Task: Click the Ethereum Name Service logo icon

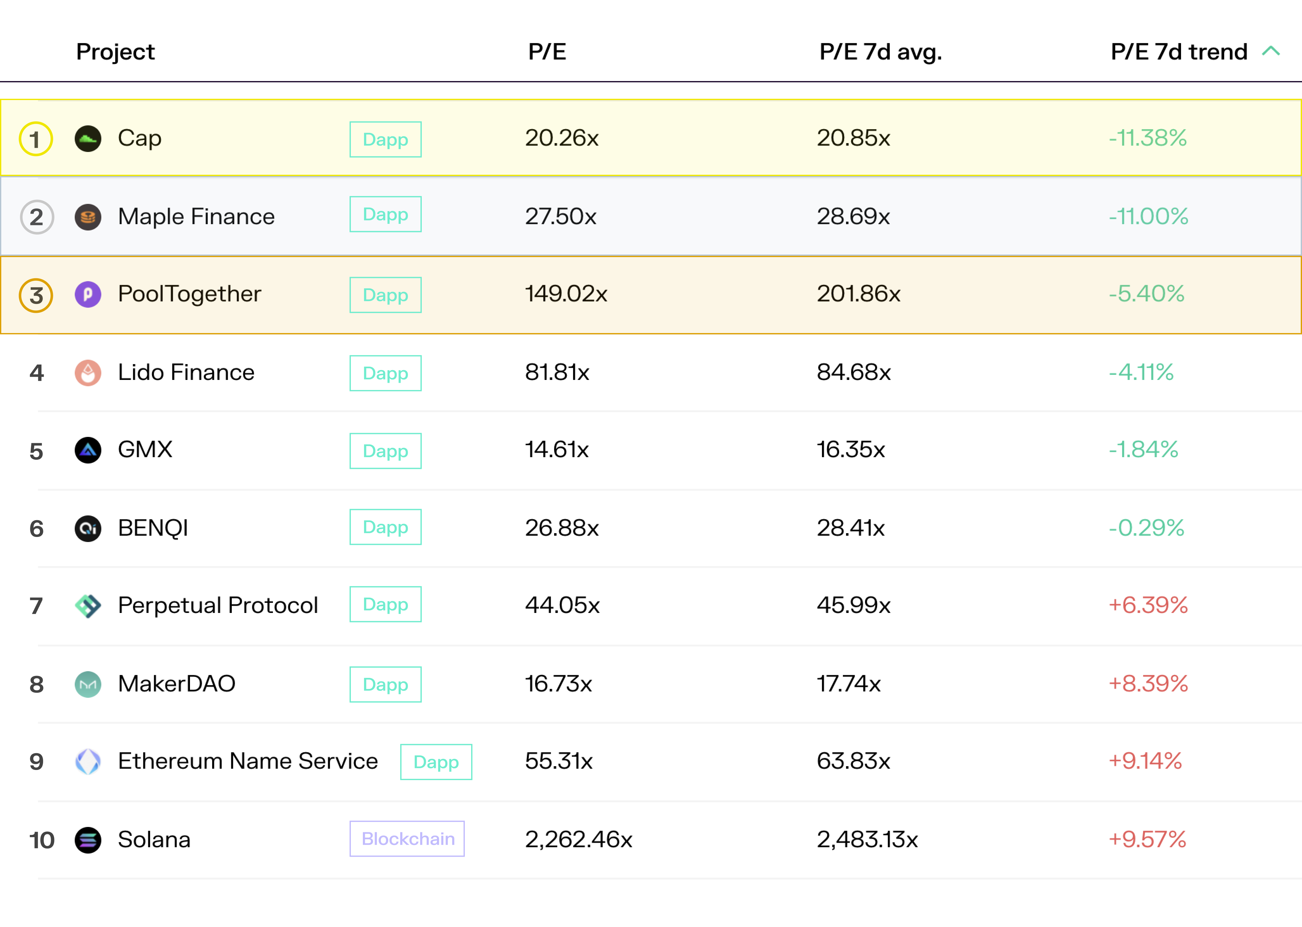Action: click(88, 761)
